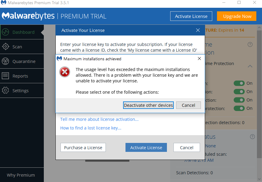Click the 'Scan Detections: 0' text
This screenshot has width=262, height=182.
click(195, 173)
